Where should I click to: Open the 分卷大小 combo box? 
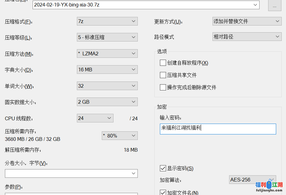pyautogui.click(x=71, y=173)
